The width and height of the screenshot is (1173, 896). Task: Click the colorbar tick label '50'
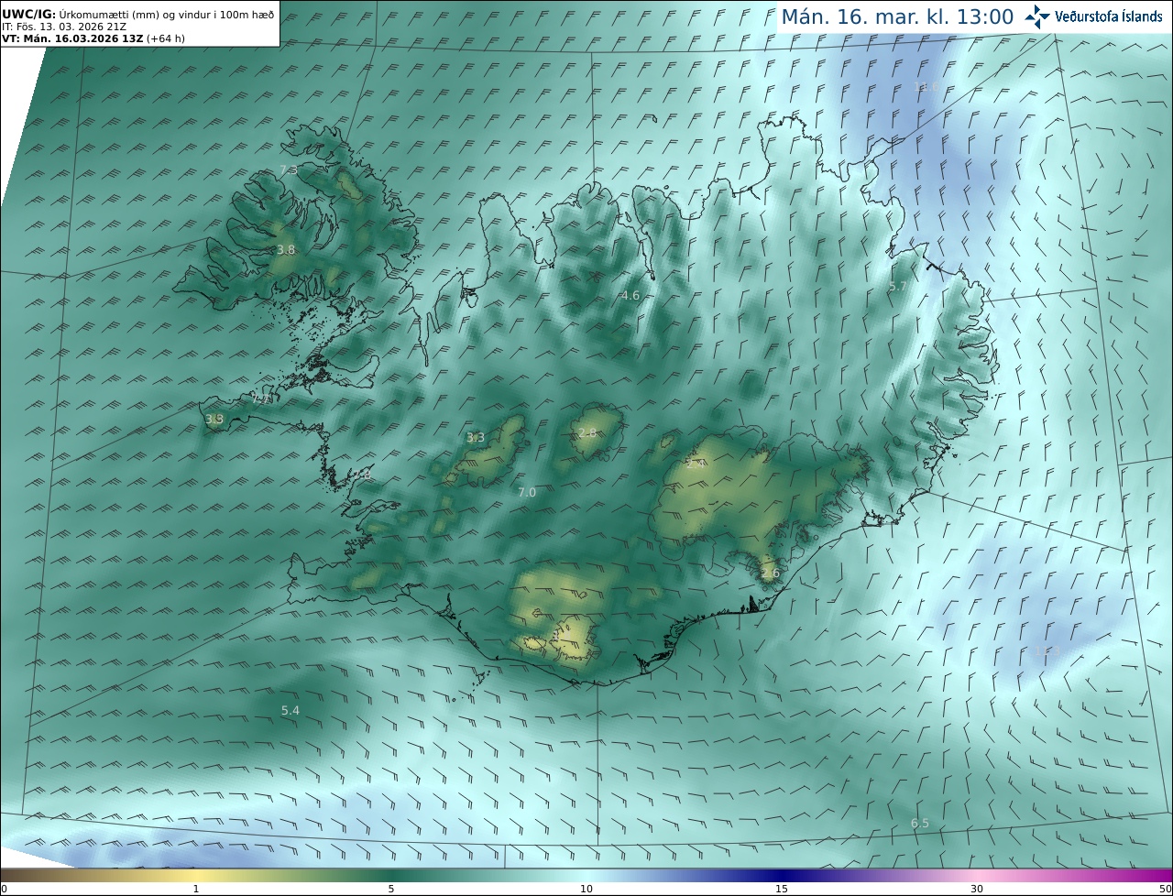pos(1165,889)
